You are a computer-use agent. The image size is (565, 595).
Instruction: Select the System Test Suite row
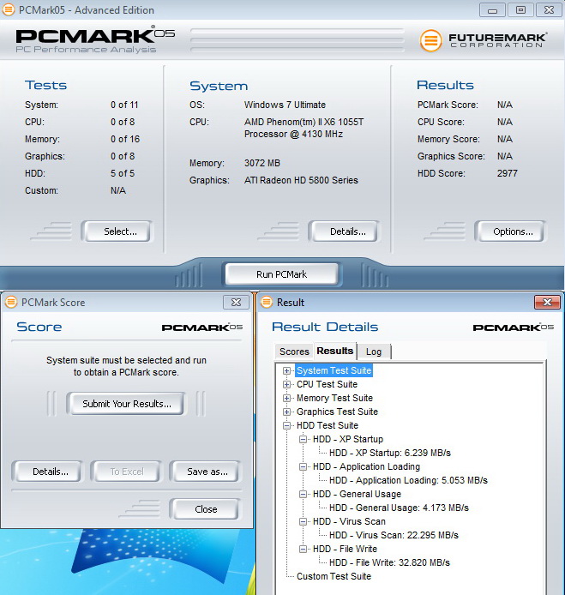pyautogui.click(x=334, y=370)
